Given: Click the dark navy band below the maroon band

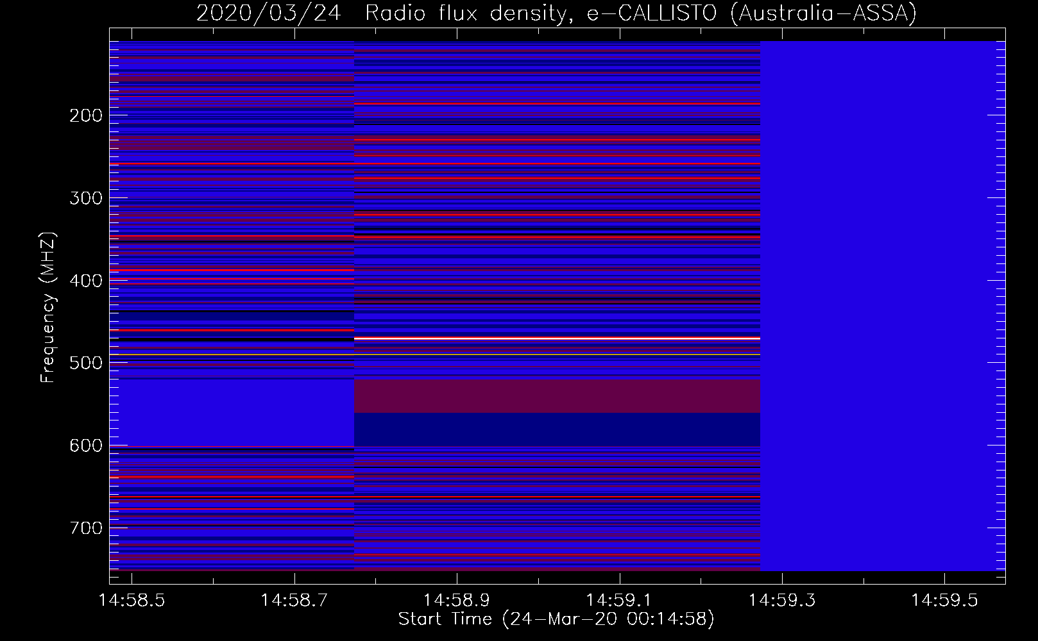Looking at the screenshot, I should pyautogui.click(x=557, y=429).
